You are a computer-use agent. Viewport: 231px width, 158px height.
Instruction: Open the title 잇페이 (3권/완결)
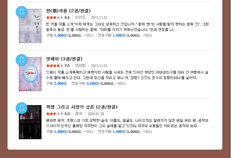[64, 59]
